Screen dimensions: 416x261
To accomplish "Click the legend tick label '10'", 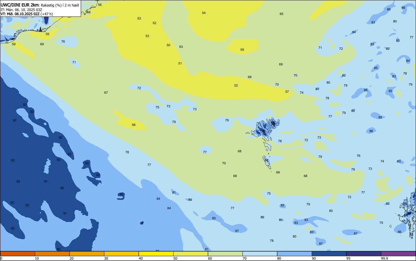I will click(37, 258).
